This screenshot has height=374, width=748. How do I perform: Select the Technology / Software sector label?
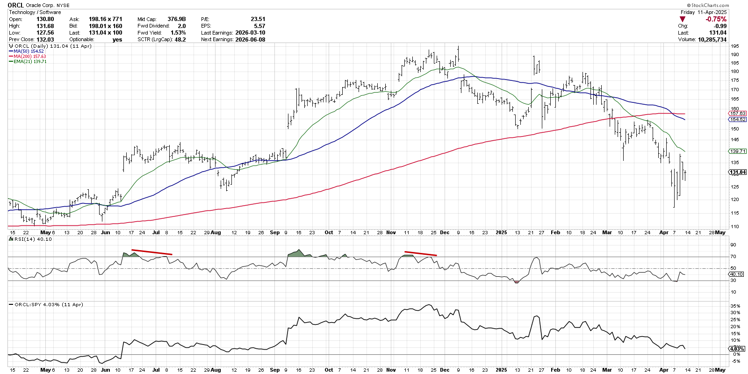click(x=35, y=12)
